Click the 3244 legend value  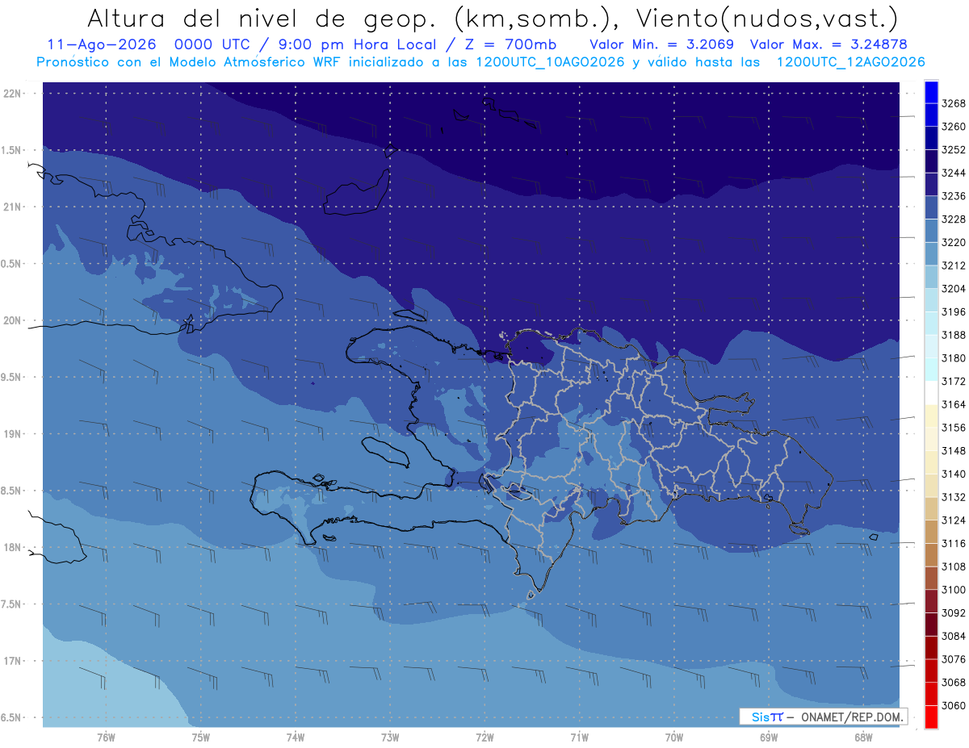[954, 173]
